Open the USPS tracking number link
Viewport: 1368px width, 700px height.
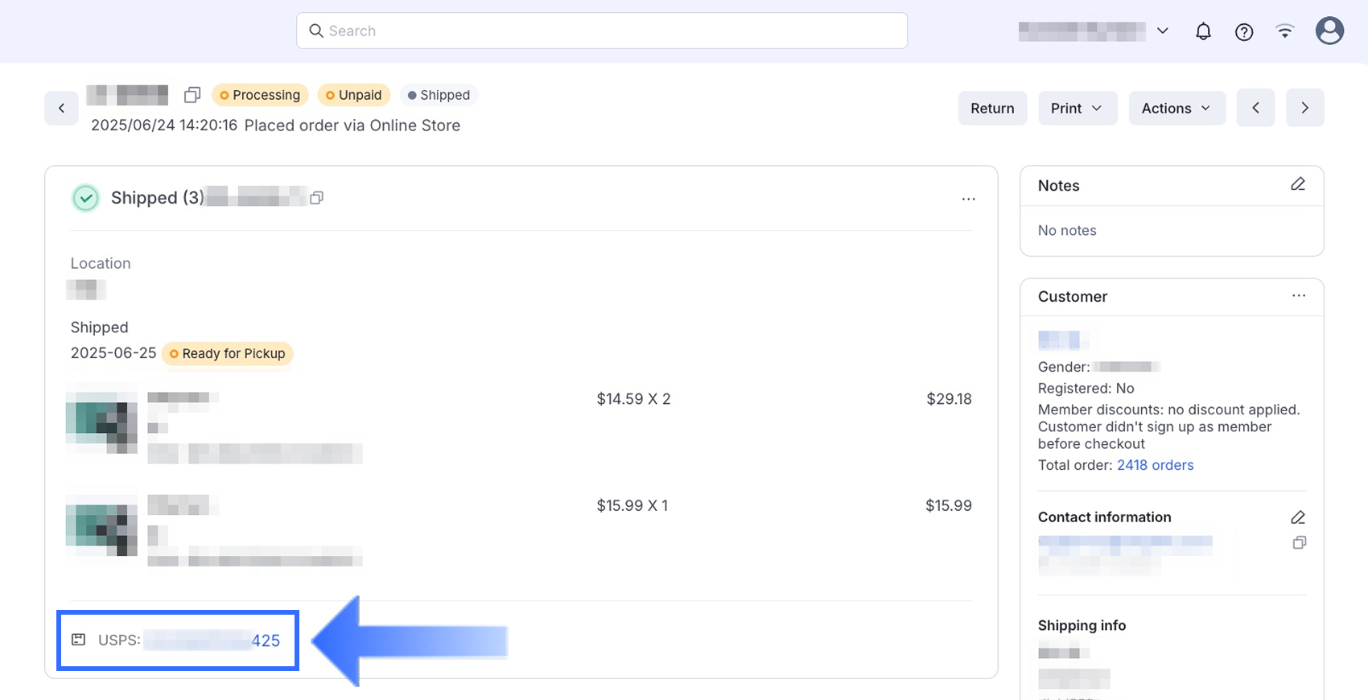click(x=212, y=640)
